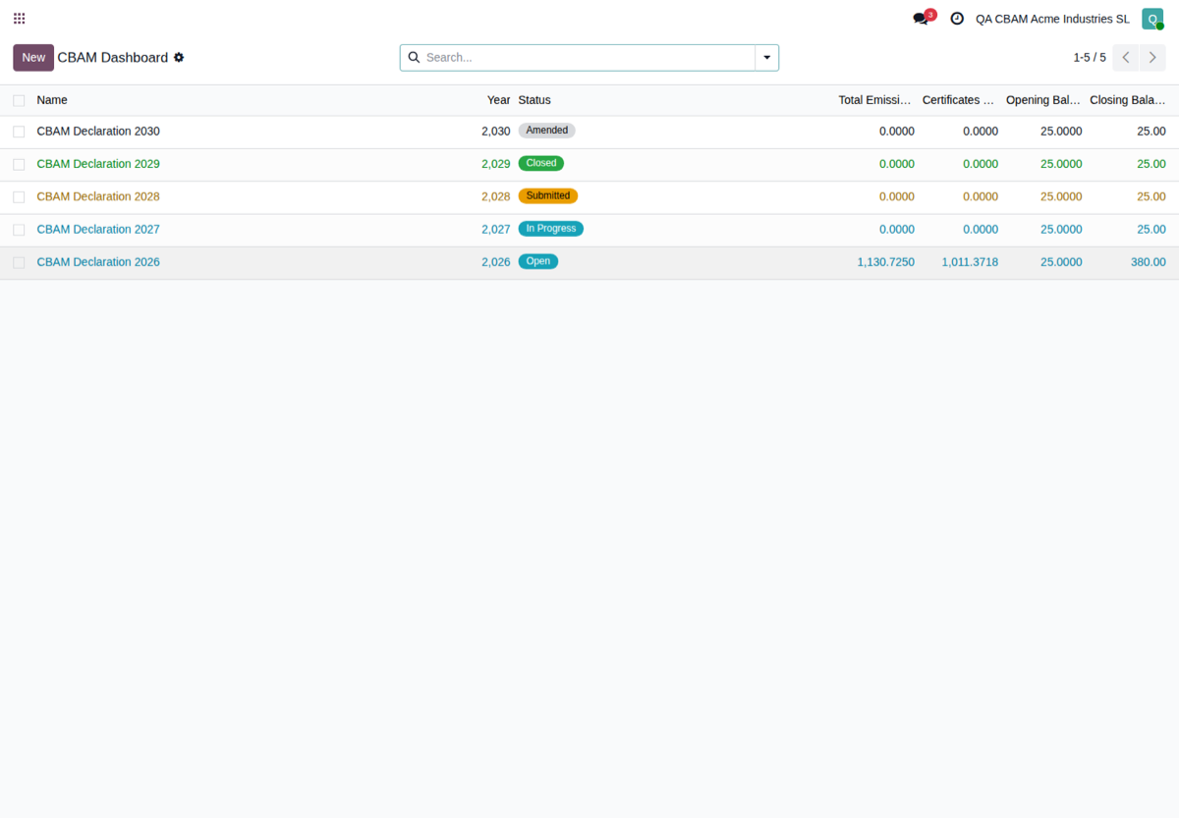Click certificates value 1,011.3718
Image resolution: width=1179 pixels, height=818 pixels.
(x=970, y=262)
